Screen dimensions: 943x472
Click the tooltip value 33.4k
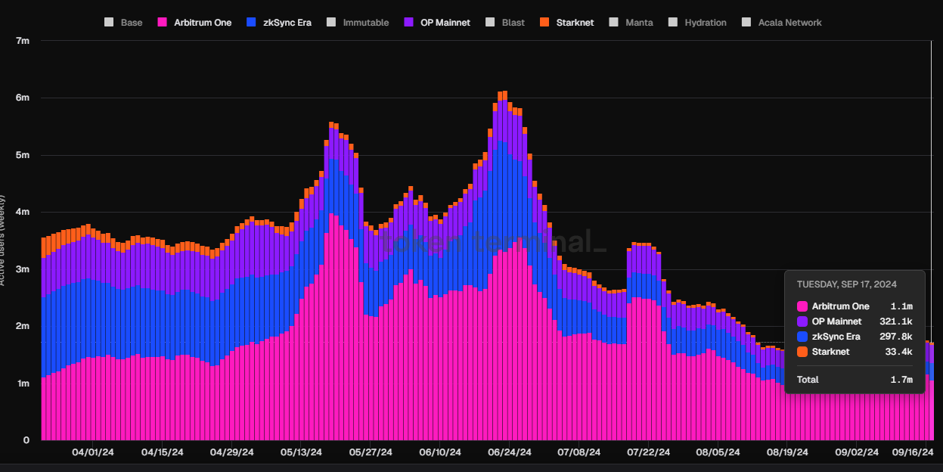pyautogui.click(x=899, y=352)
